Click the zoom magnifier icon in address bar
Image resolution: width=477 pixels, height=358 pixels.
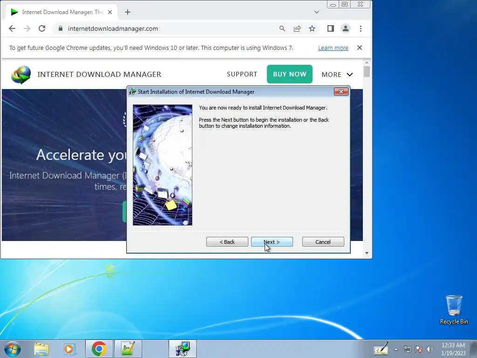(282, 28)
